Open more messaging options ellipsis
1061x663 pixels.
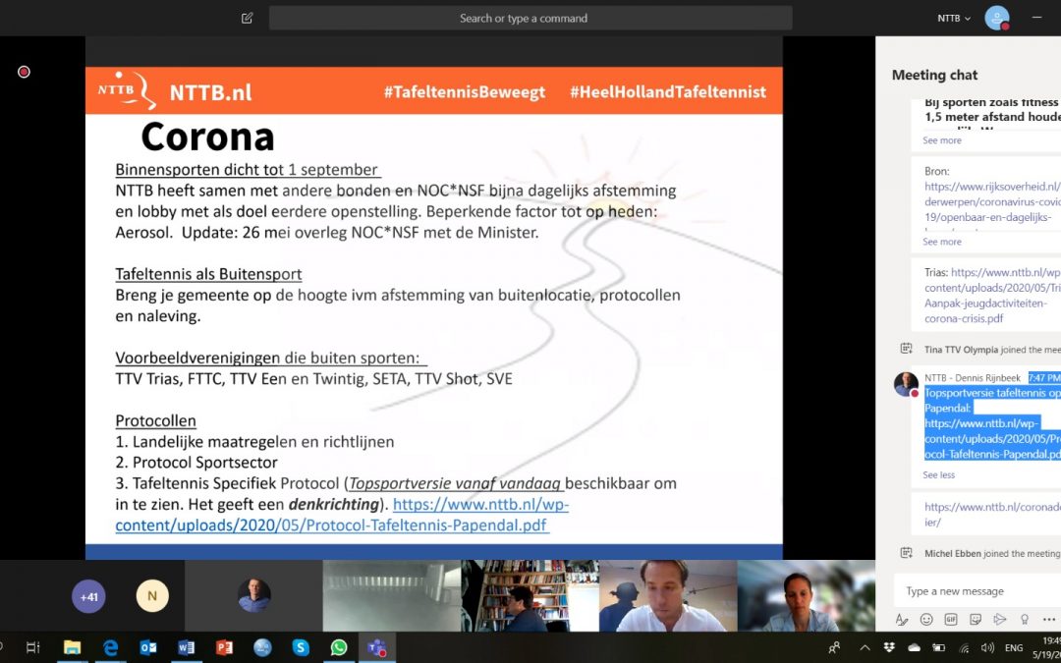[x=1049, y=619]
